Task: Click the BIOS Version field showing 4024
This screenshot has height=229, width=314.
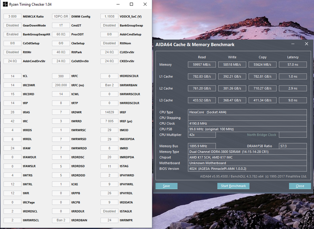Action: click(x=247, y=169)
